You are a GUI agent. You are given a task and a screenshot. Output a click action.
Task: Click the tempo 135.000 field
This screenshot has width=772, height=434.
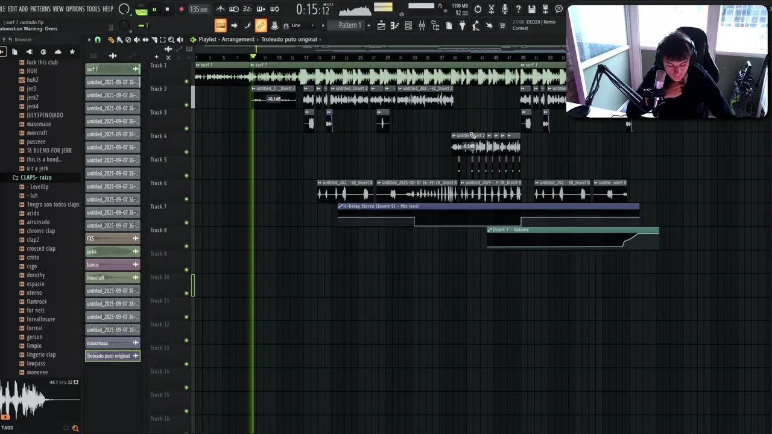(x=198, y=9)
